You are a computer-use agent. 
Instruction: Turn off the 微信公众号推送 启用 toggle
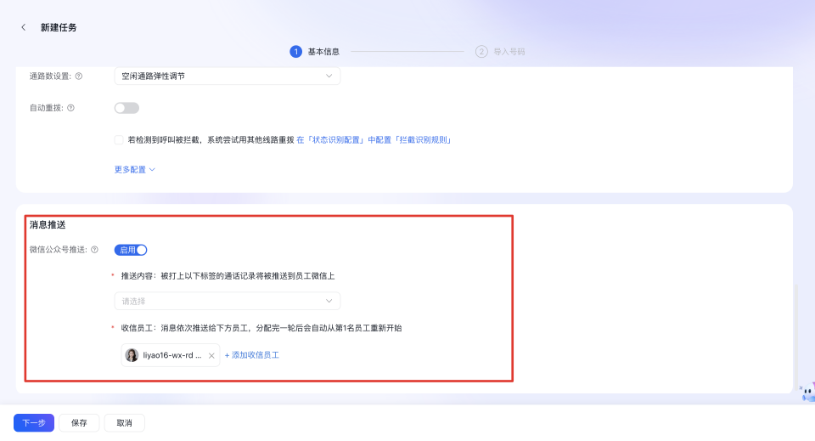tap(132, 250)
